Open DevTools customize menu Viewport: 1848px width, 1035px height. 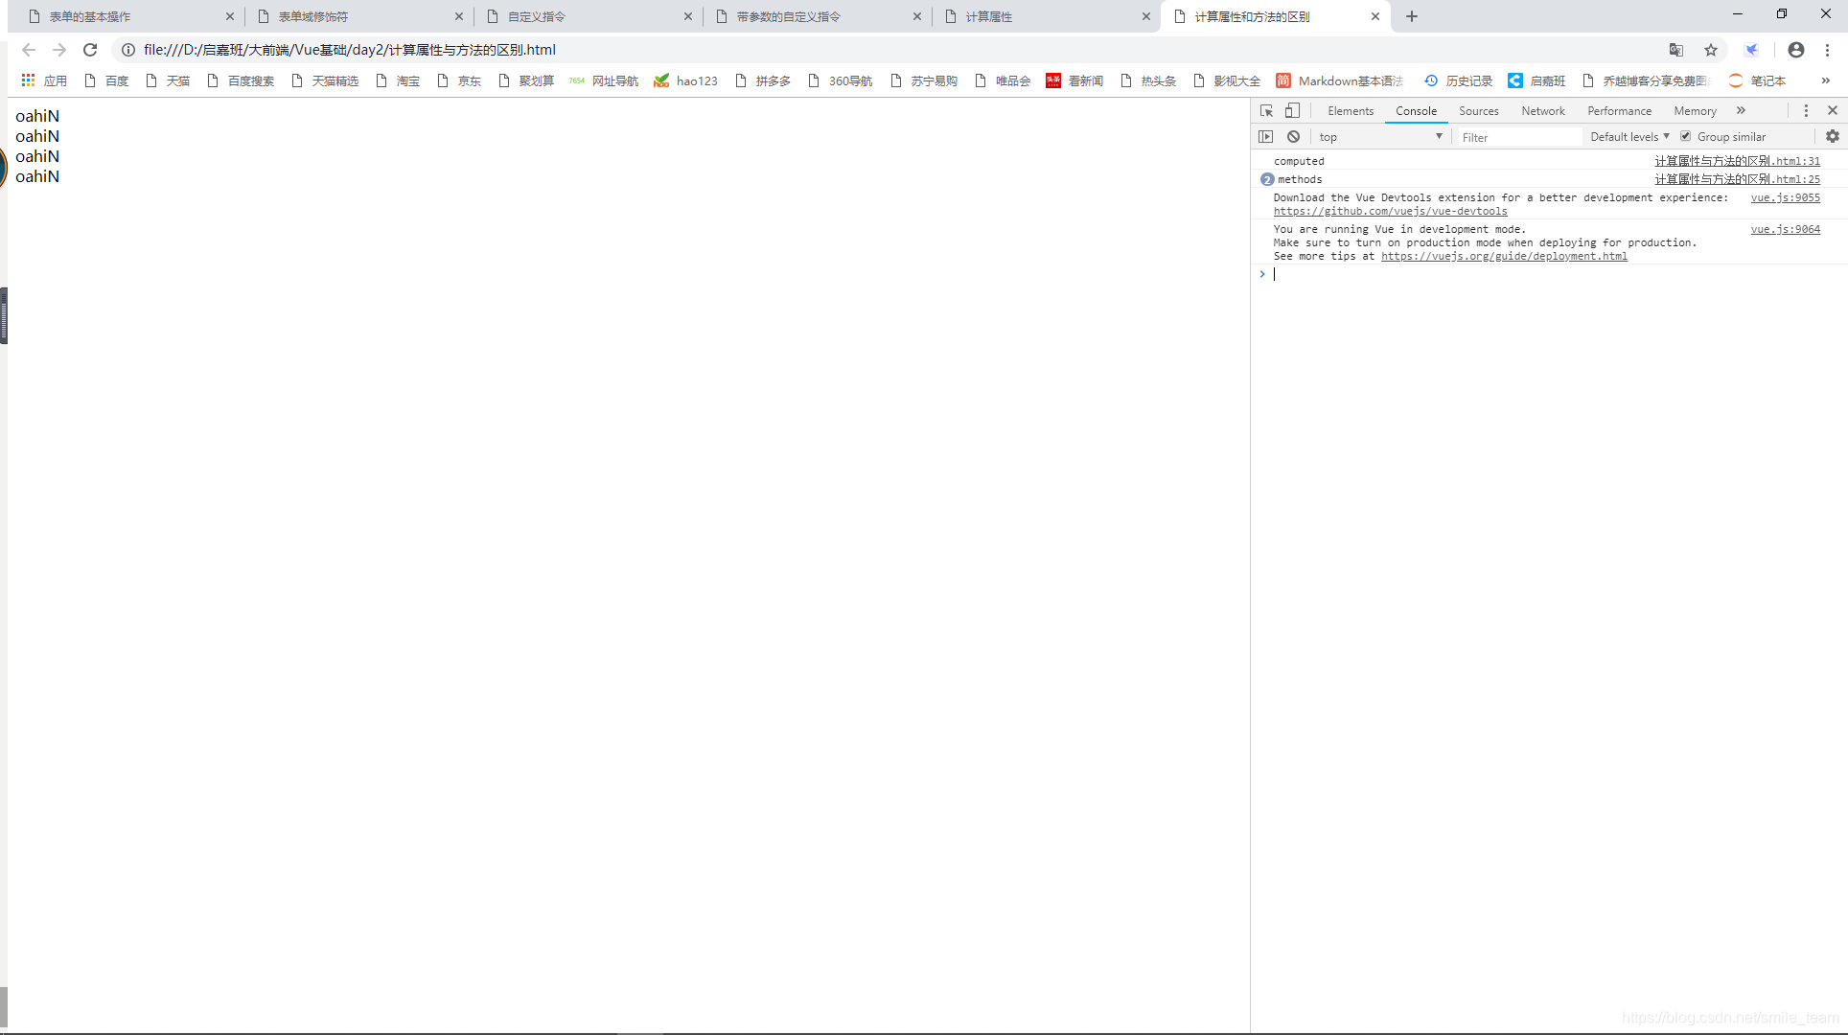click(x=1807, y=111)
